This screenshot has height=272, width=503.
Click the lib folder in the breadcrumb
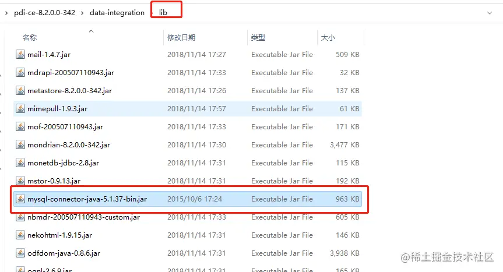click(x=163, y=12)
